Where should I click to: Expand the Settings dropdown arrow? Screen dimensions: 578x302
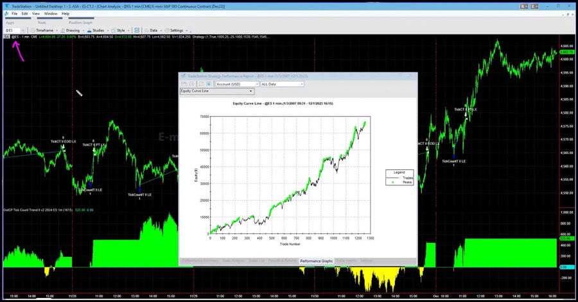(x=186, y=31)
